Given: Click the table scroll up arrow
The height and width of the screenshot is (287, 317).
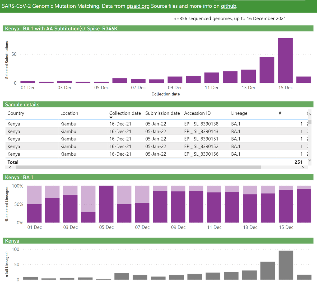Looking at the screenshot, I should (x=310, y=114).
